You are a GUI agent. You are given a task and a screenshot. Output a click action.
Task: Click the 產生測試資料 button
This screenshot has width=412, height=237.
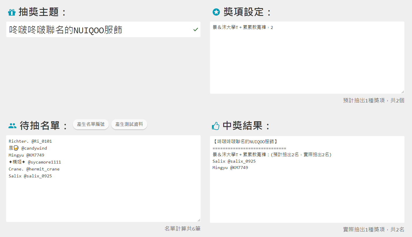[x=129, y=124]
